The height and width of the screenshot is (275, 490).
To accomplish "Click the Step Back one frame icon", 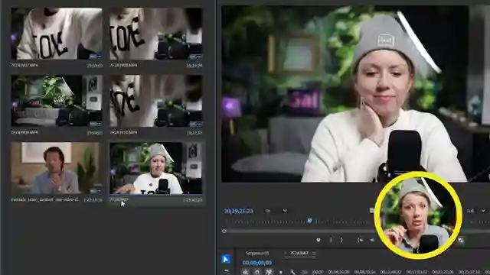I will click(372, 240).
